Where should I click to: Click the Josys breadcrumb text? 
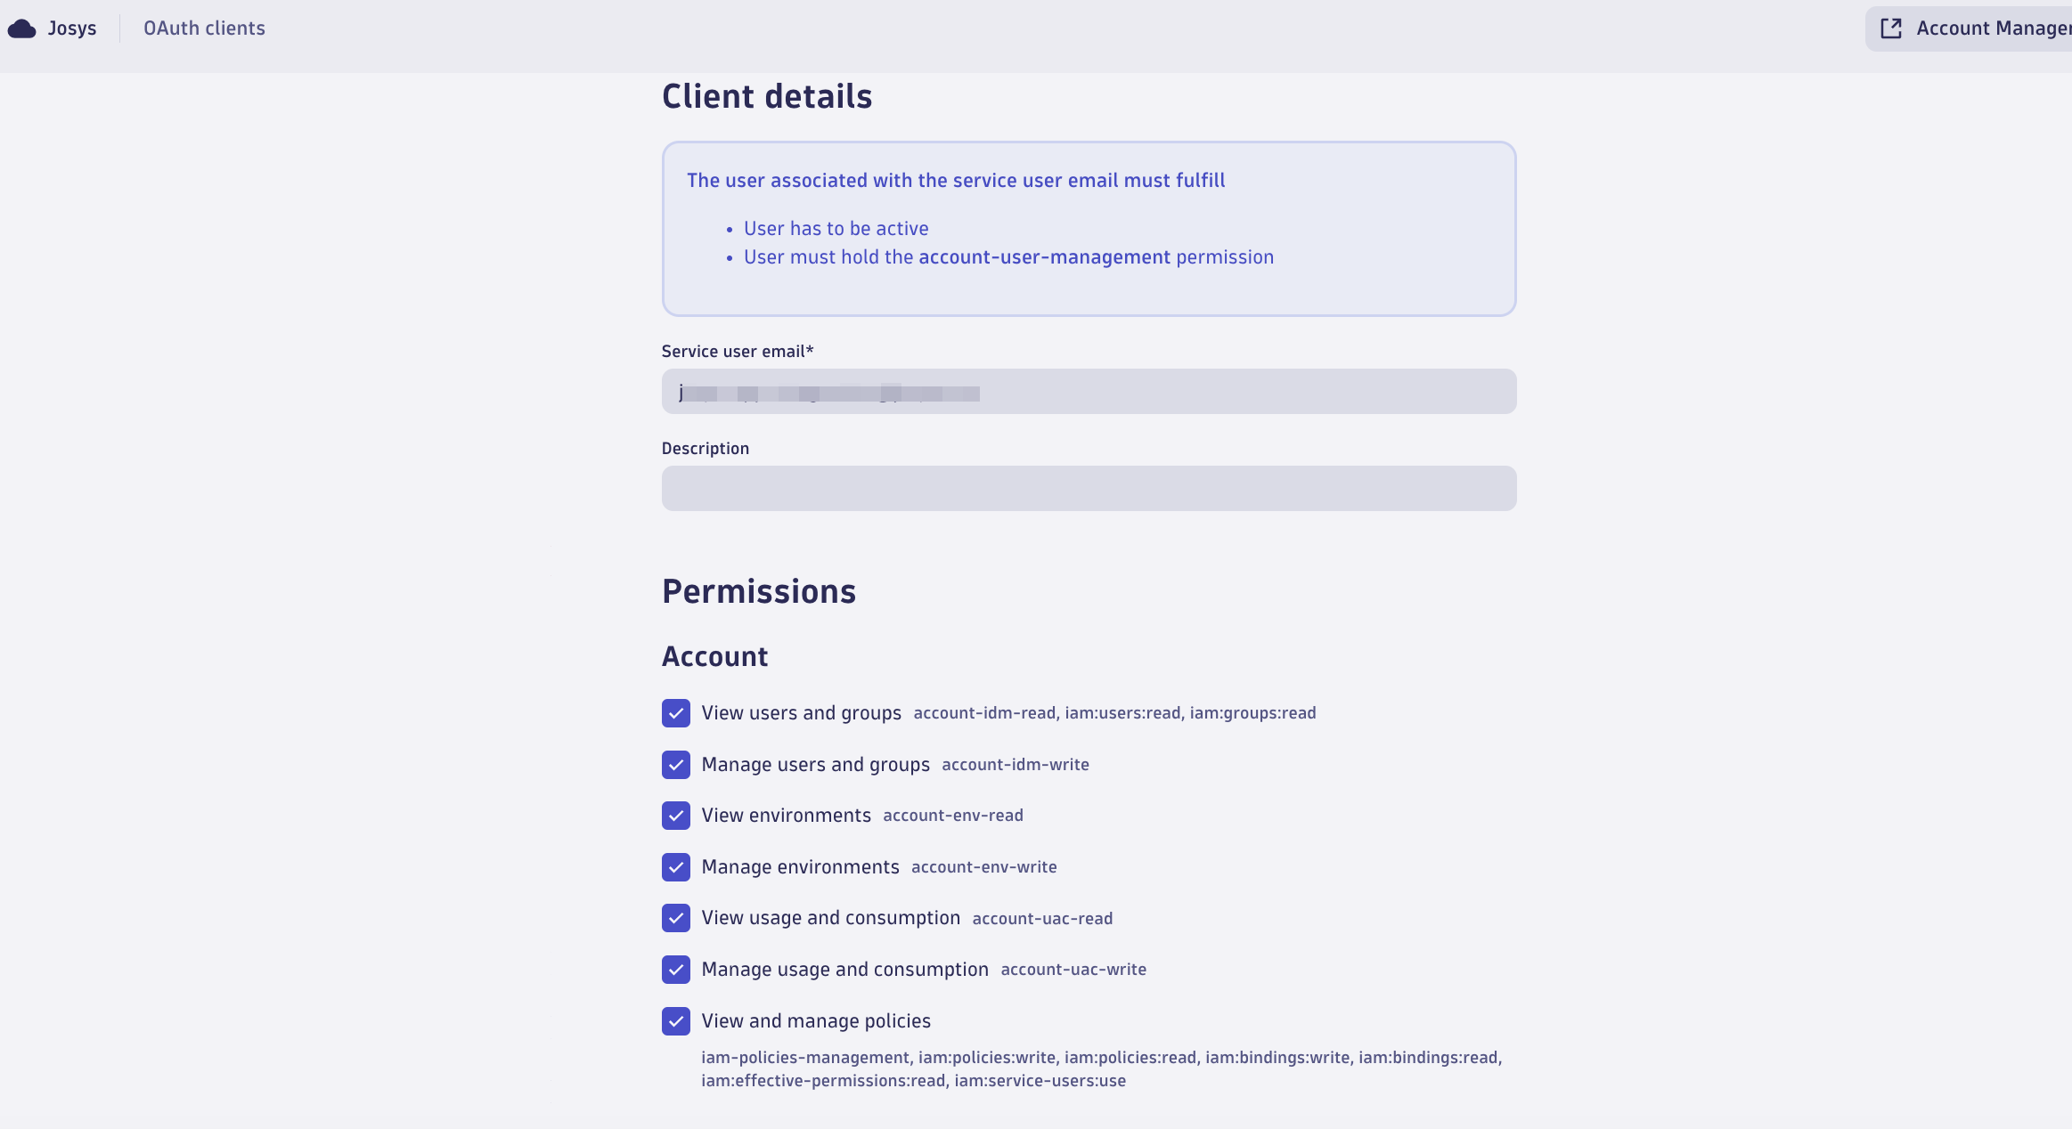[x=72, y=28]
